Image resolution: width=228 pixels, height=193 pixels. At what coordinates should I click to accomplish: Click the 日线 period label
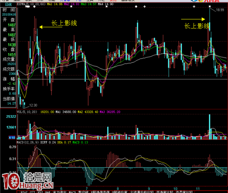tap(8, 4)
